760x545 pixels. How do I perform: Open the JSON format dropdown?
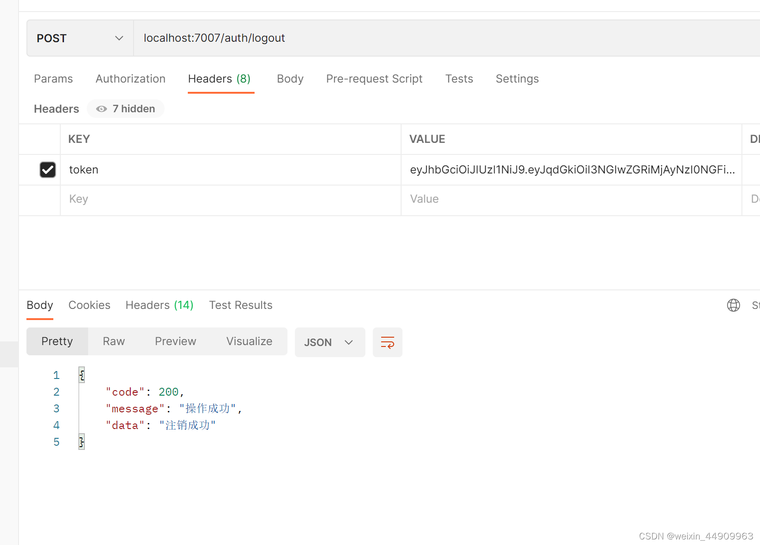click(x=329, y=342)
